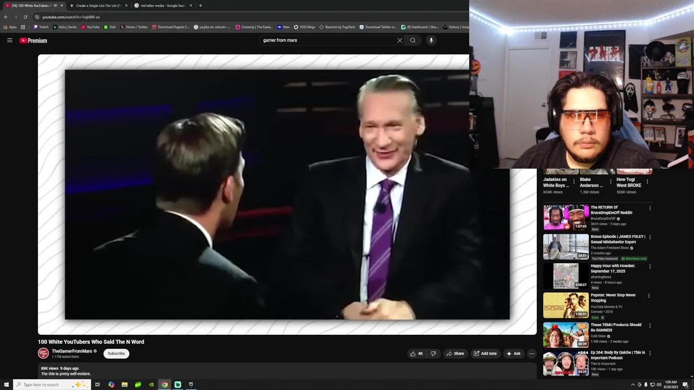The image size is (694, 390).
Task: Open Popstar: Never Stop Never Stopping thumbnail
Action: (566, 305)
